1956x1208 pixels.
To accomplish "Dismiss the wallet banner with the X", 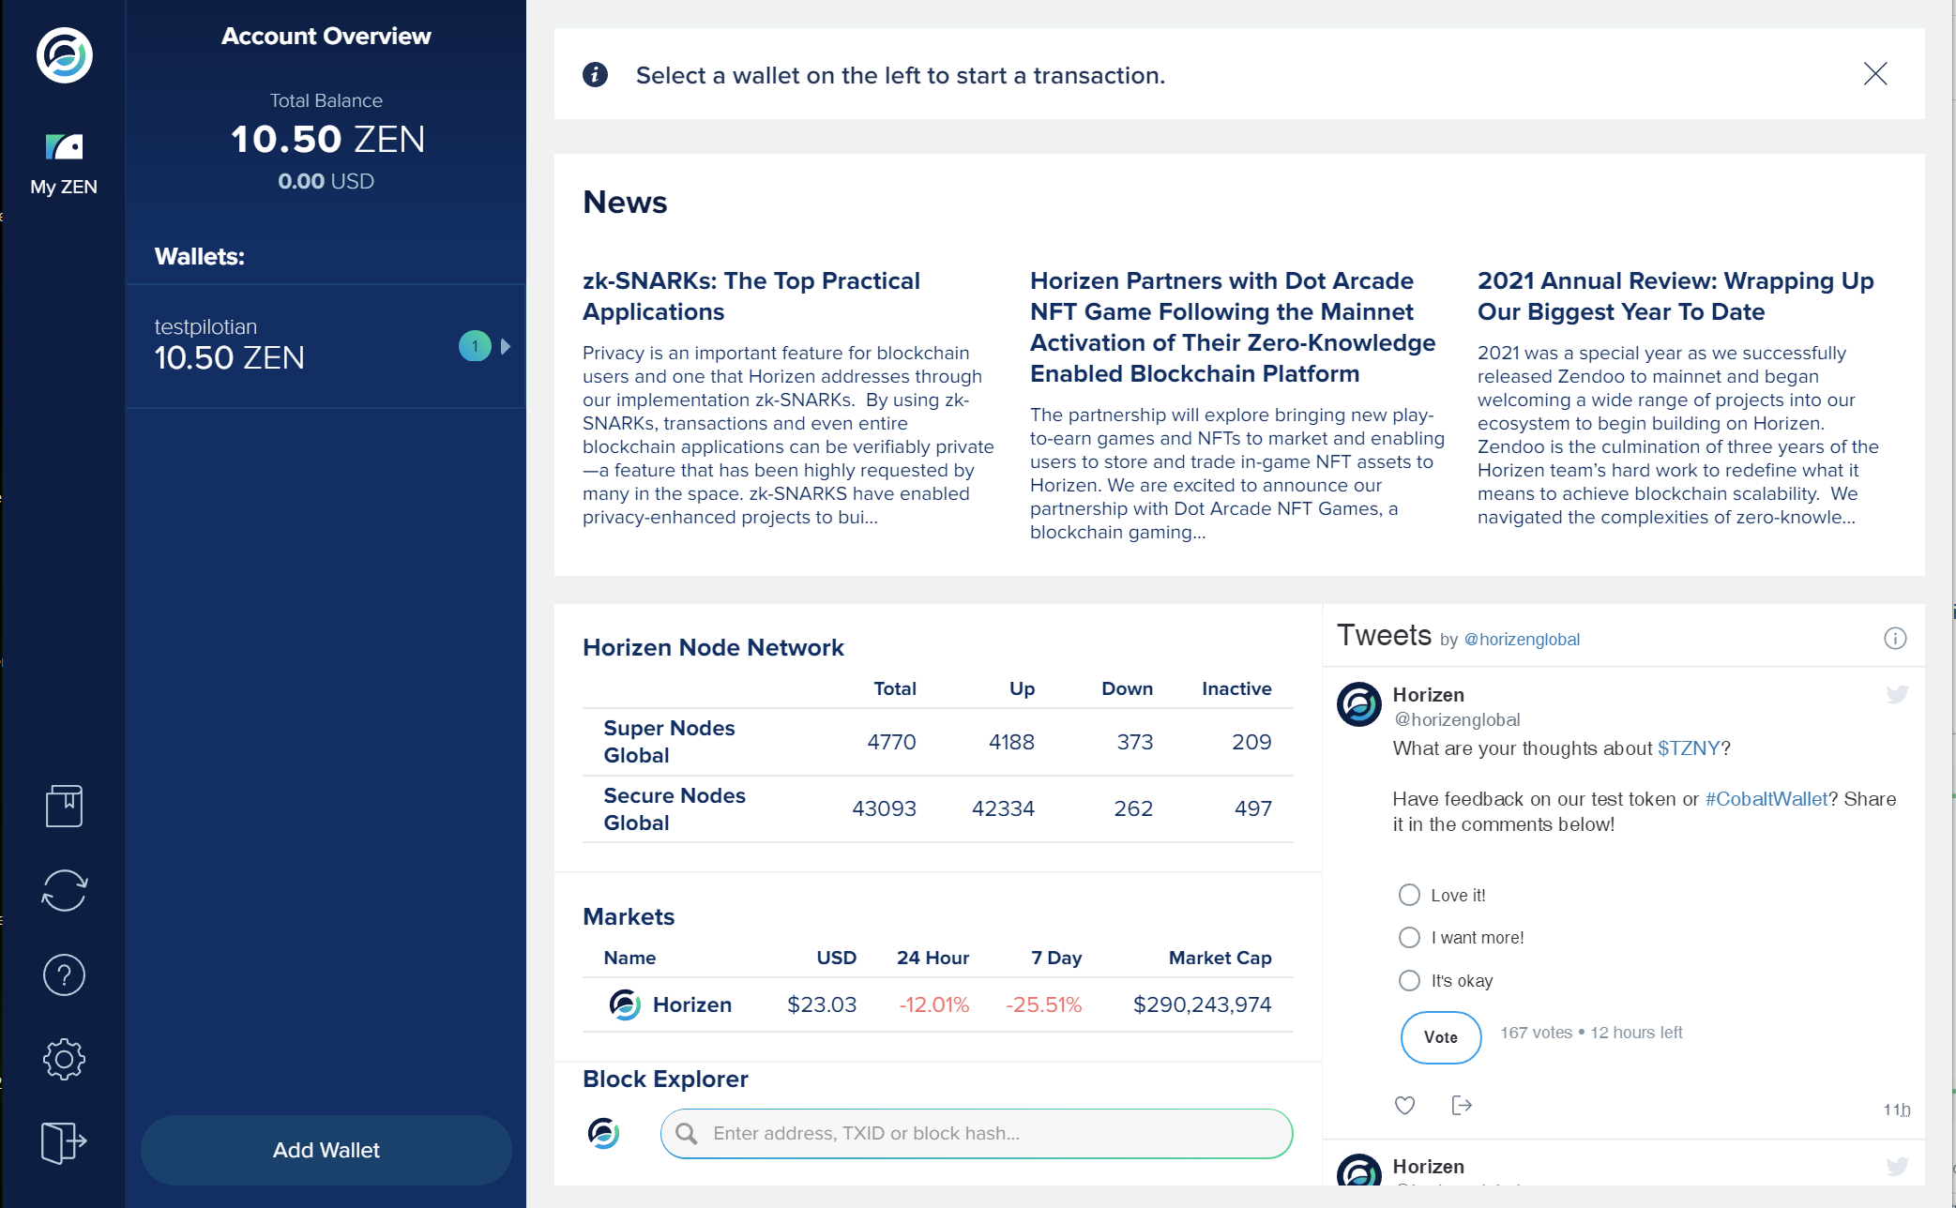I will click(x=1875, y=74).
